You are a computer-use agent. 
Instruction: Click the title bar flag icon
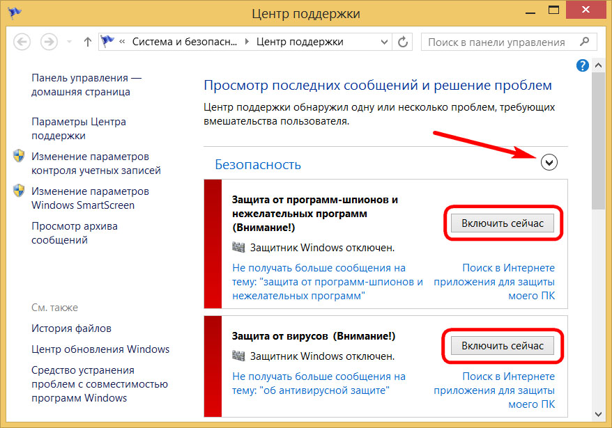[x=15, y=13]
